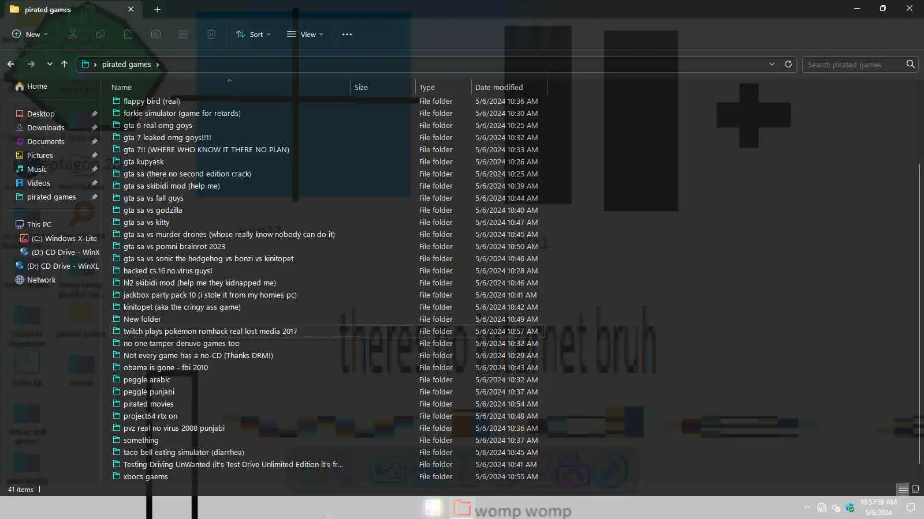Screen dimensions: 924x519
Task: Select folder project64 rtx on
Action: click(327, 416)
